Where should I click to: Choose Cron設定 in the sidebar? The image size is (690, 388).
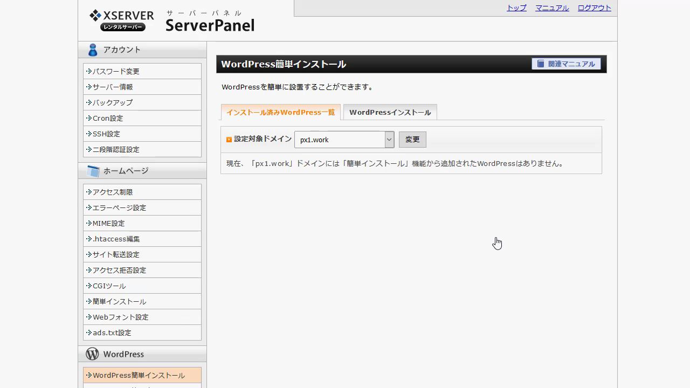tap(108, 118)
